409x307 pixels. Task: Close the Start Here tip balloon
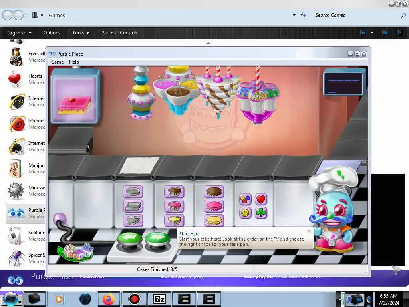(309, 231)
